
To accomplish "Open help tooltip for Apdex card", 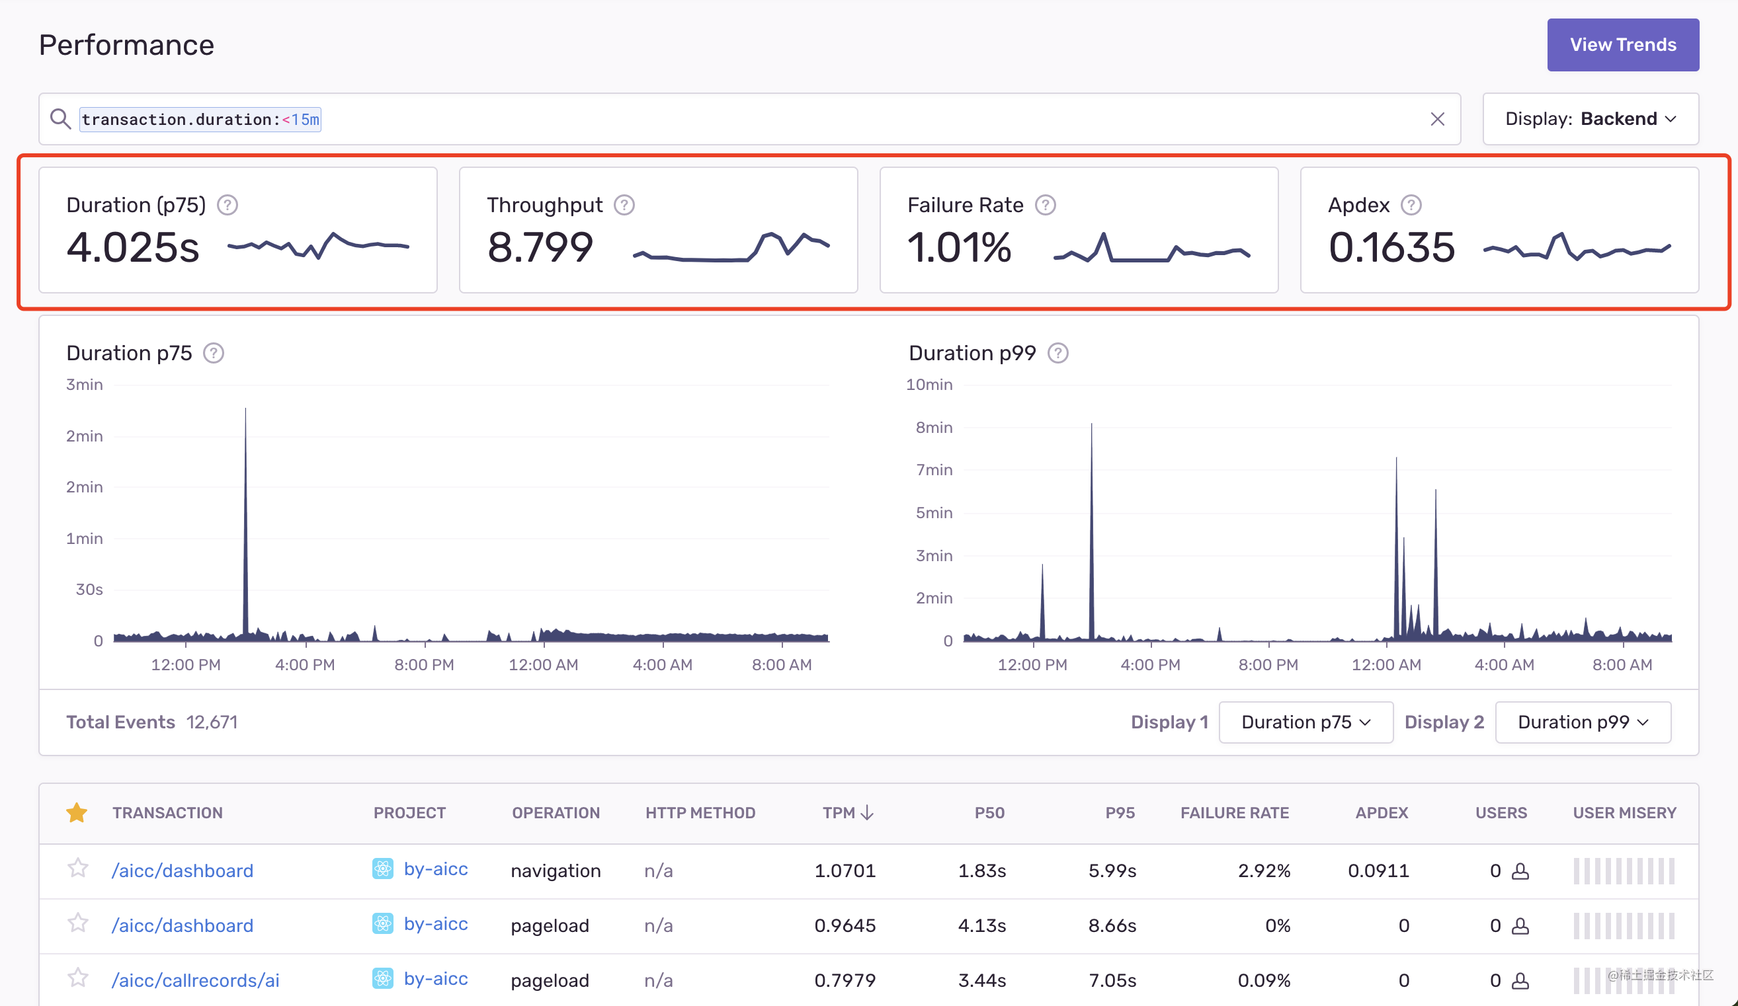I will point(1411,205).
